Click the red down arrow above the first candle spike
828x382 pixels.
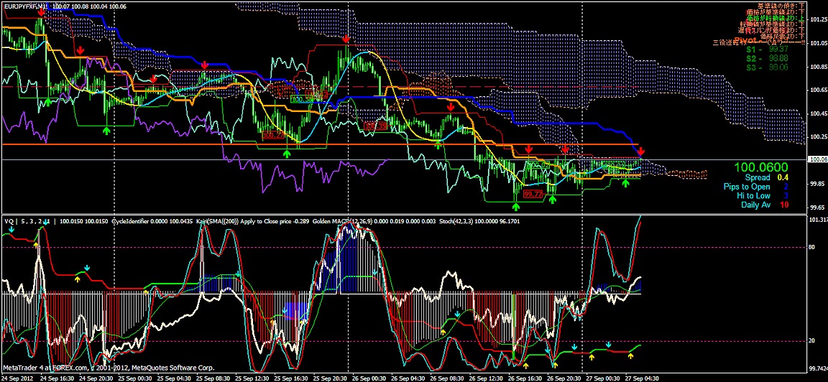point(42,11)
